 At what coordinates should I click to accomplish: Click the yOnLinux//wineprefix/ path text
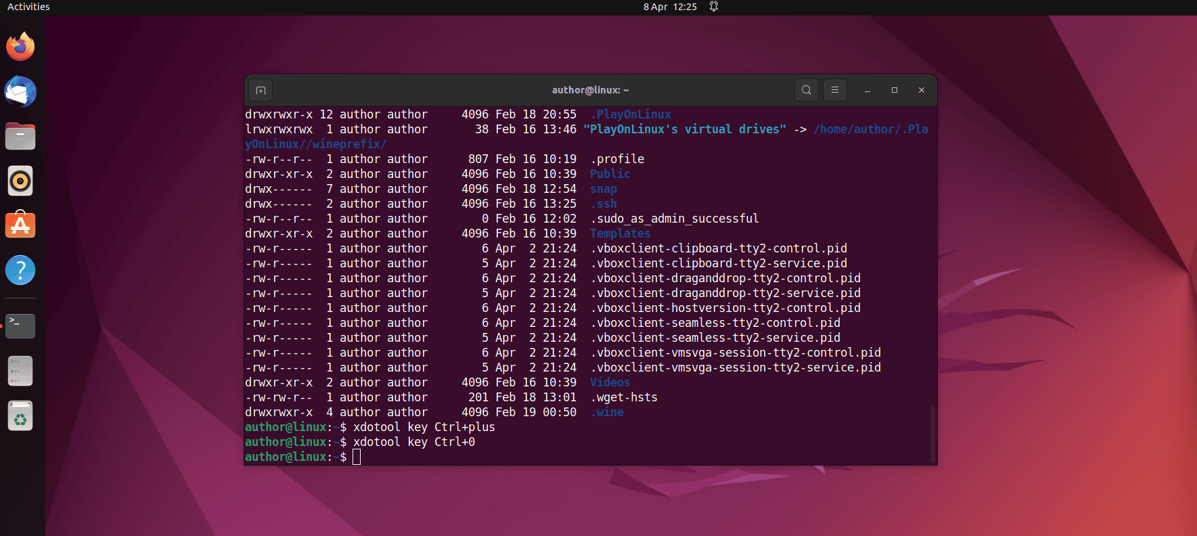pos(316,144)
